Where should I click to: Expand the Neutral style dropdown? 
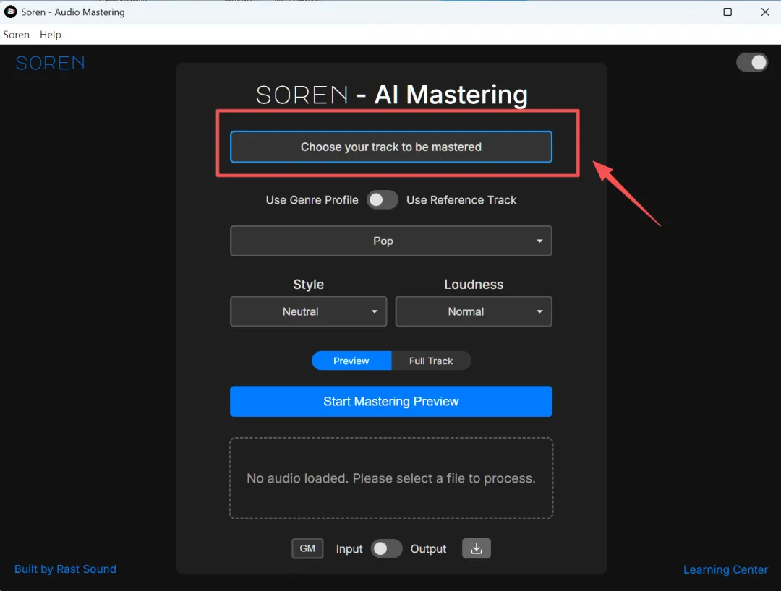308,311
